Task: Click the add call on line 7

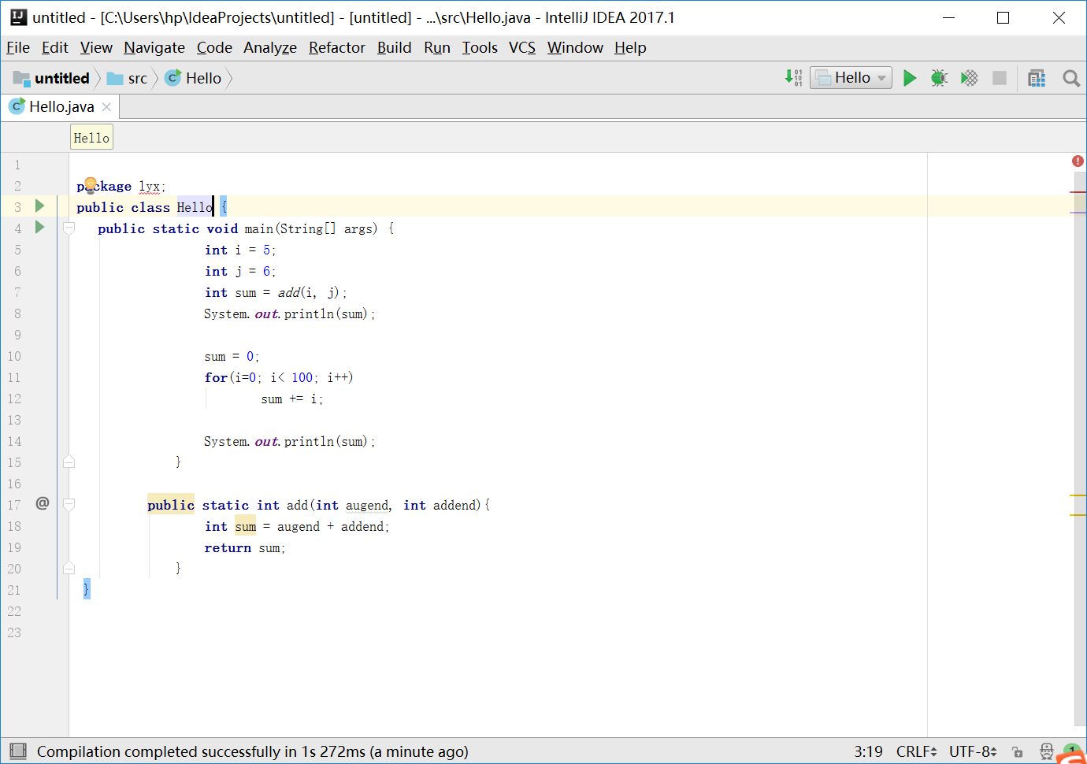Action: coord(289,292)
